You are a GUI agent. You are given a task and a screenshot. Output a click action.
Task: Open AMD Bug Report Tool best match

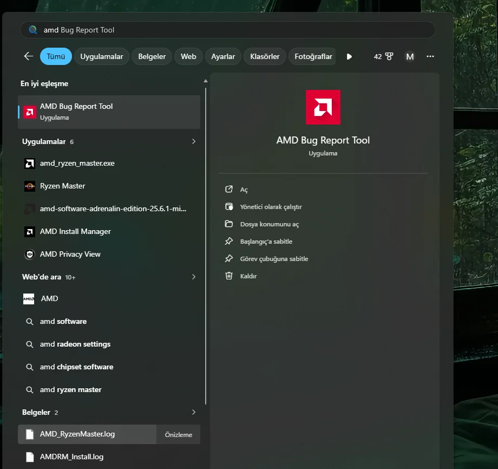pos(109,112)
